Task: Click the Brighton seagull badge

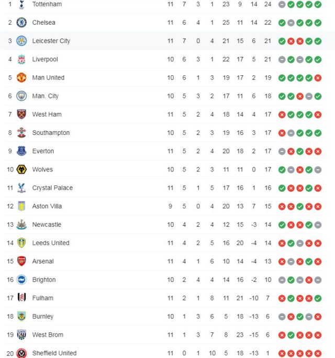Action: tap(21, 280)
